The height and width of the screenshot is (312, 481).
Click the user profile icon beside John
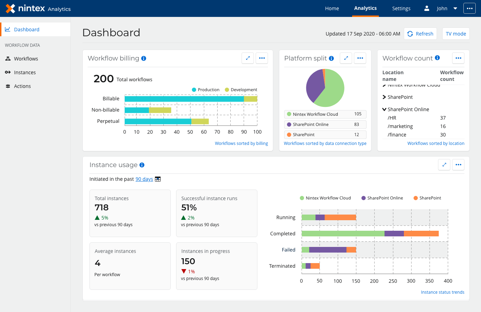(x=427, y=8)
